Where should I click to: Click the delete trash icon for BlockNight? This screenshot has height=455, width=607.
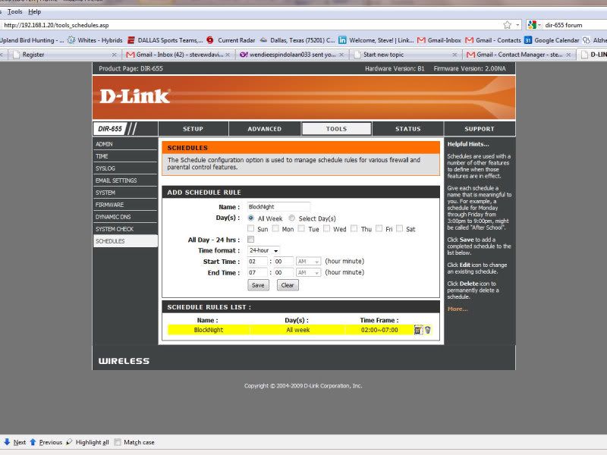click(x=428, y=330)
